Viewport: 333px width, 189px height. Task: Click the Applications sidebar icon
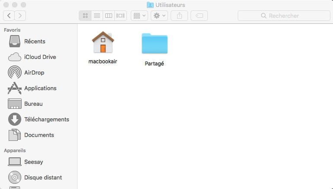tap(15, 88)
